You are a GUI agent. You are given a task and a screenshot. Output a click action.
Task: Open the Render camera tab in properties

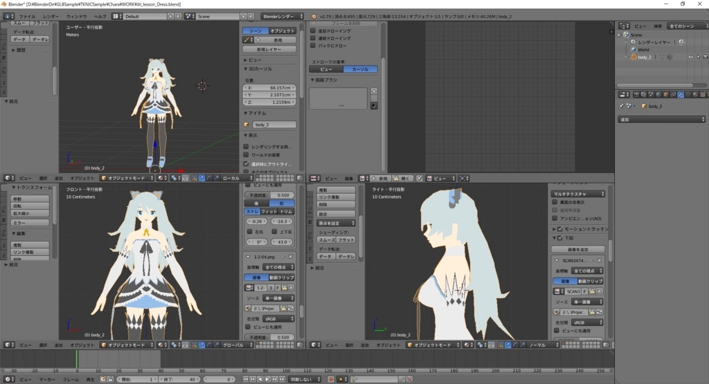pos(636,94)
